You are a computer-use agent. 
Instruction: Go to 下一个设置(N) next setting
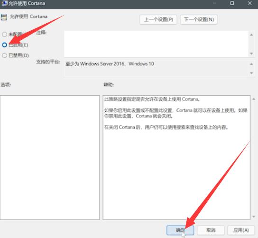pos(199,19)
